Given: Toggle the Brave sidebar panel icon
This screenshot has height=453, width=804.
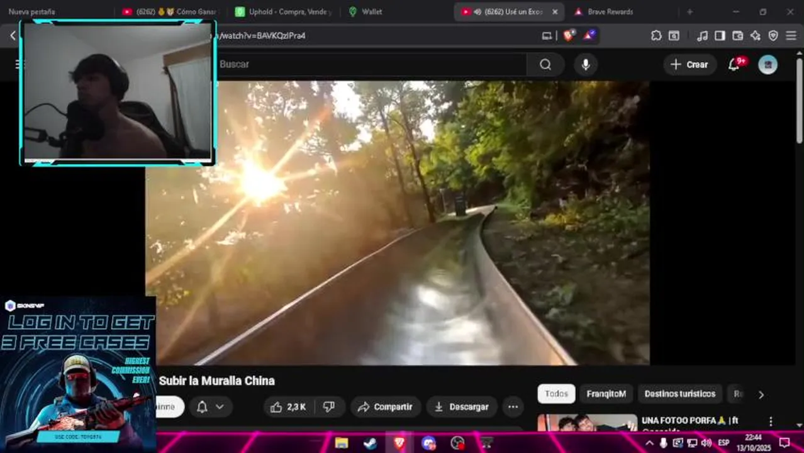Looking at the screenshot, I should (720, 36).
